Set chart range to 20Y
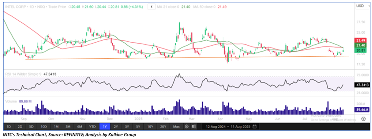 163,127
